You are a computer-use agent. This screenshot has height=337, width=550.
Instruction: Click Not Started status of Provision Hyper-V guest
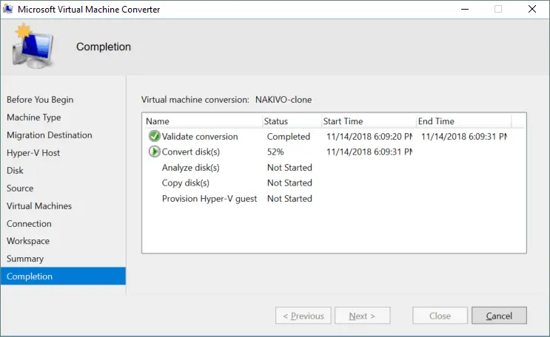tap(289, 199)
